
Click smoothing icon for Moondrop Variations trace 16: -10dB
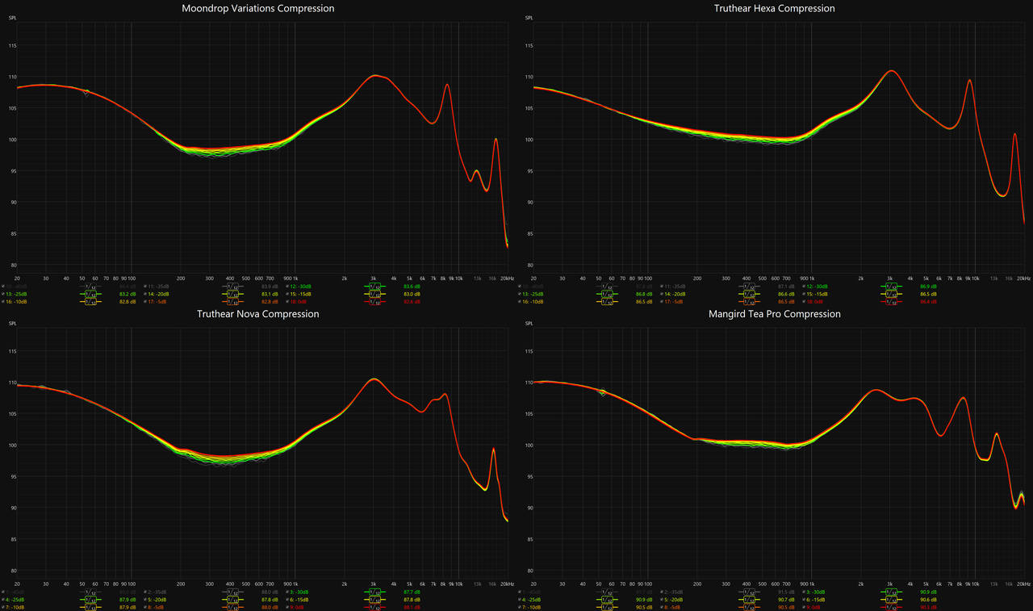pos(90,302)
